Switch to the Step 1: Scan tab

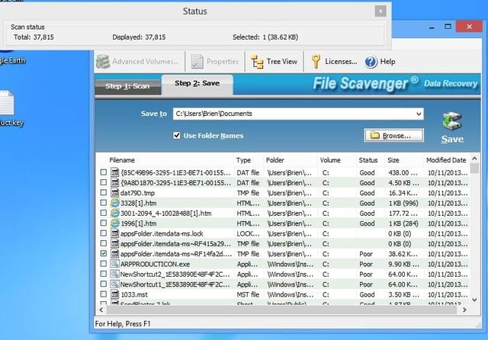[x=127, y=86]
